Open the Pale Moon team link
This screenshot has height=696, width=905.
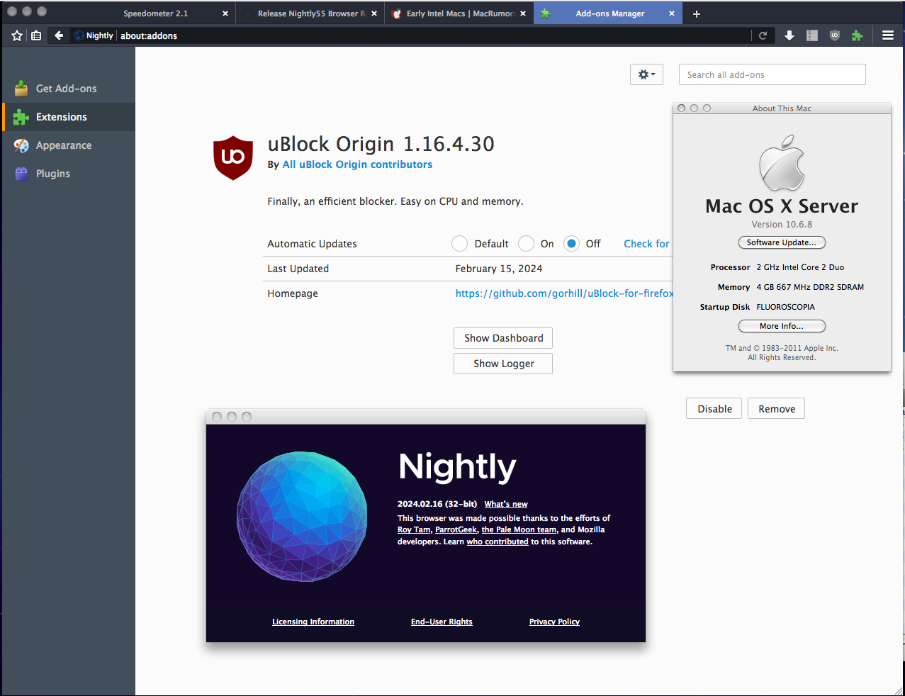pyautogui.click(x=519, y=529)
